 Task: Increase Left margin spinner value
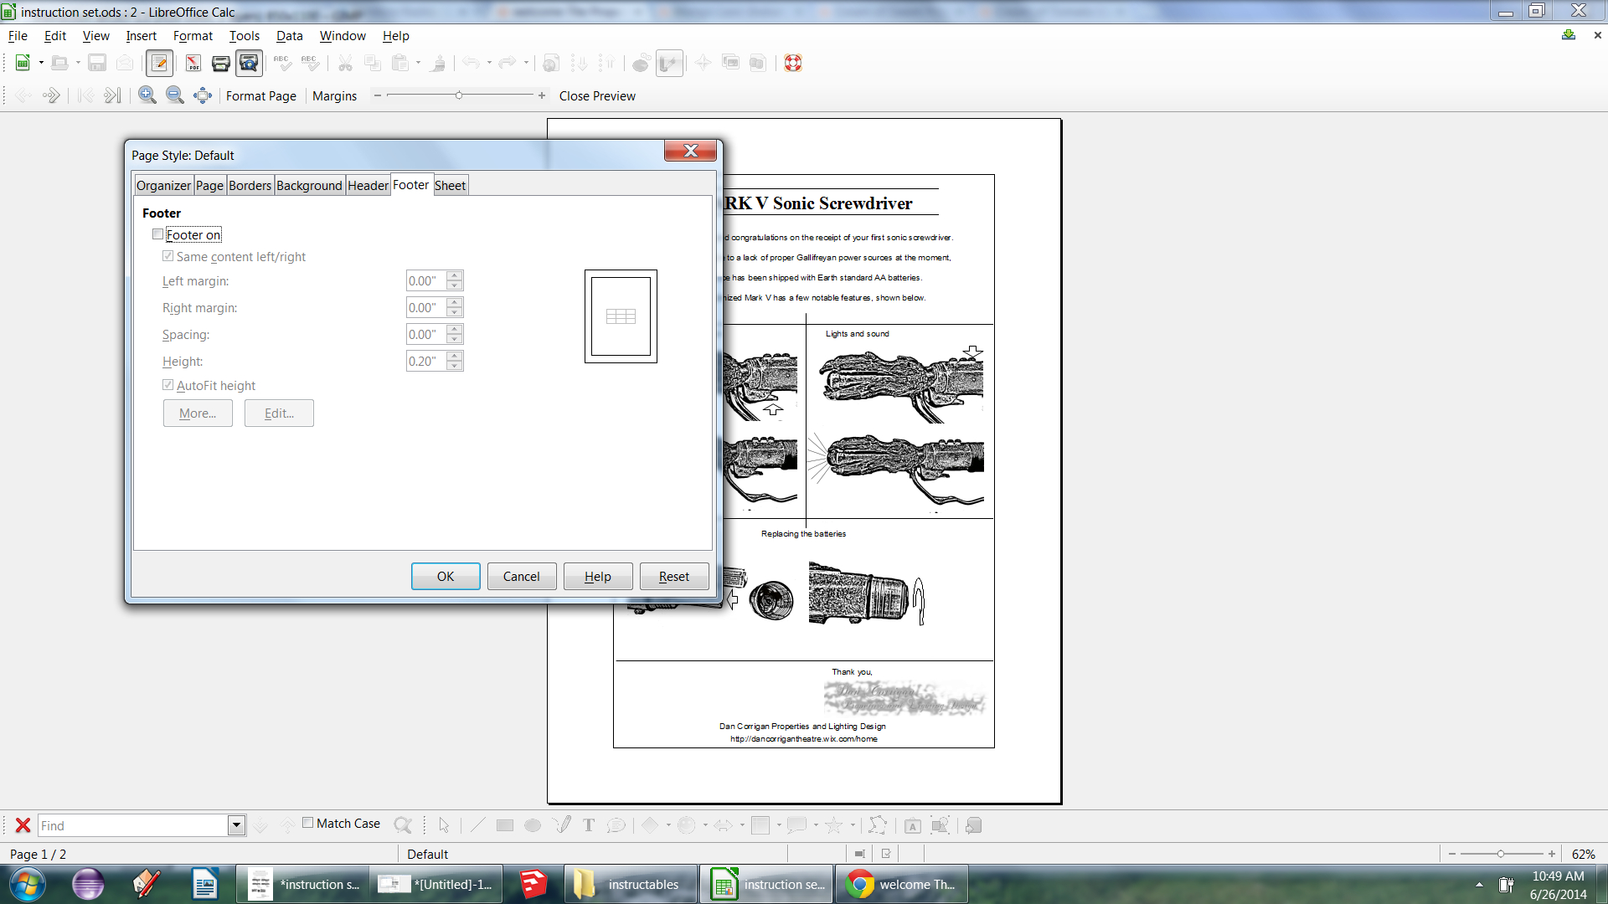[455, 275]
